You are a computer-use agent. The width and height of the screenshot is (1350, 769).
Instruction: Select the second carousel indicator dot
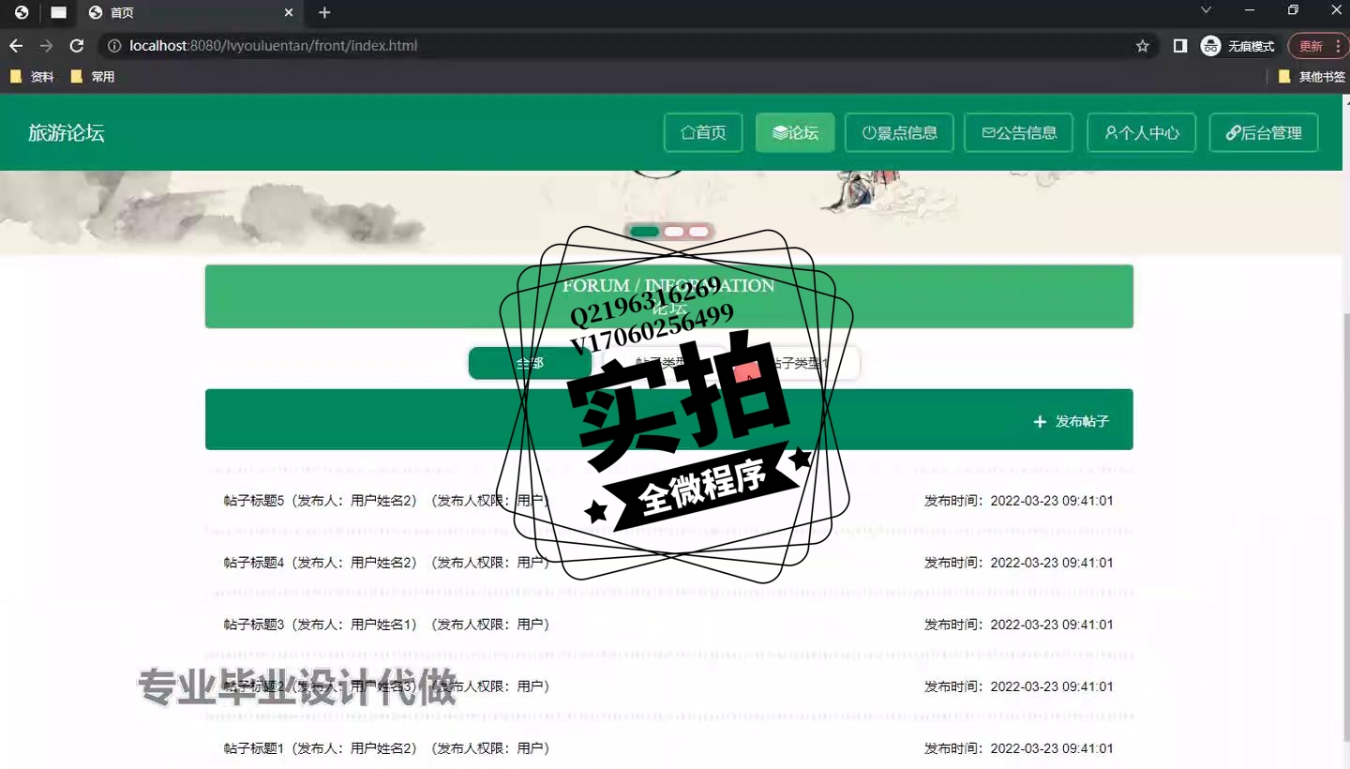tap(674, 232)
